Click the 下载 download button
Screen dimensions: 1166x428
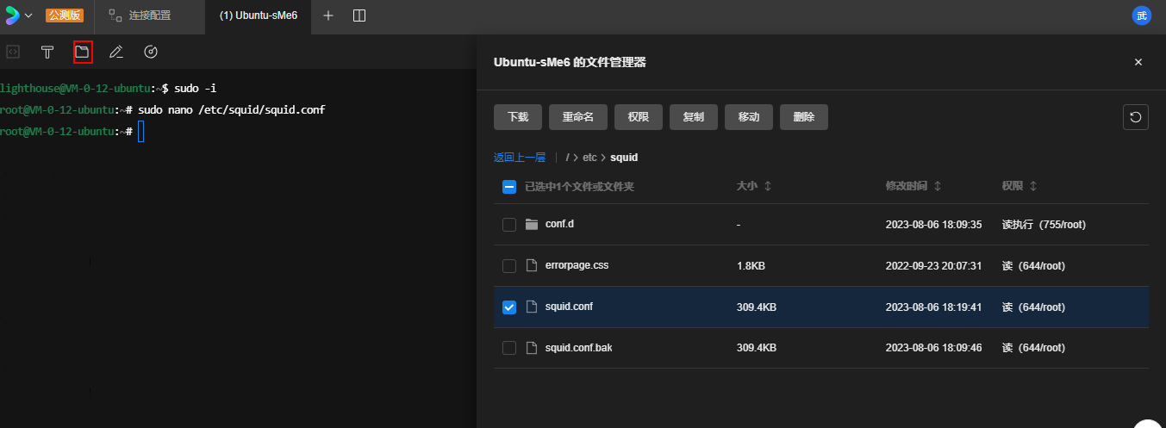click(518, 117)
